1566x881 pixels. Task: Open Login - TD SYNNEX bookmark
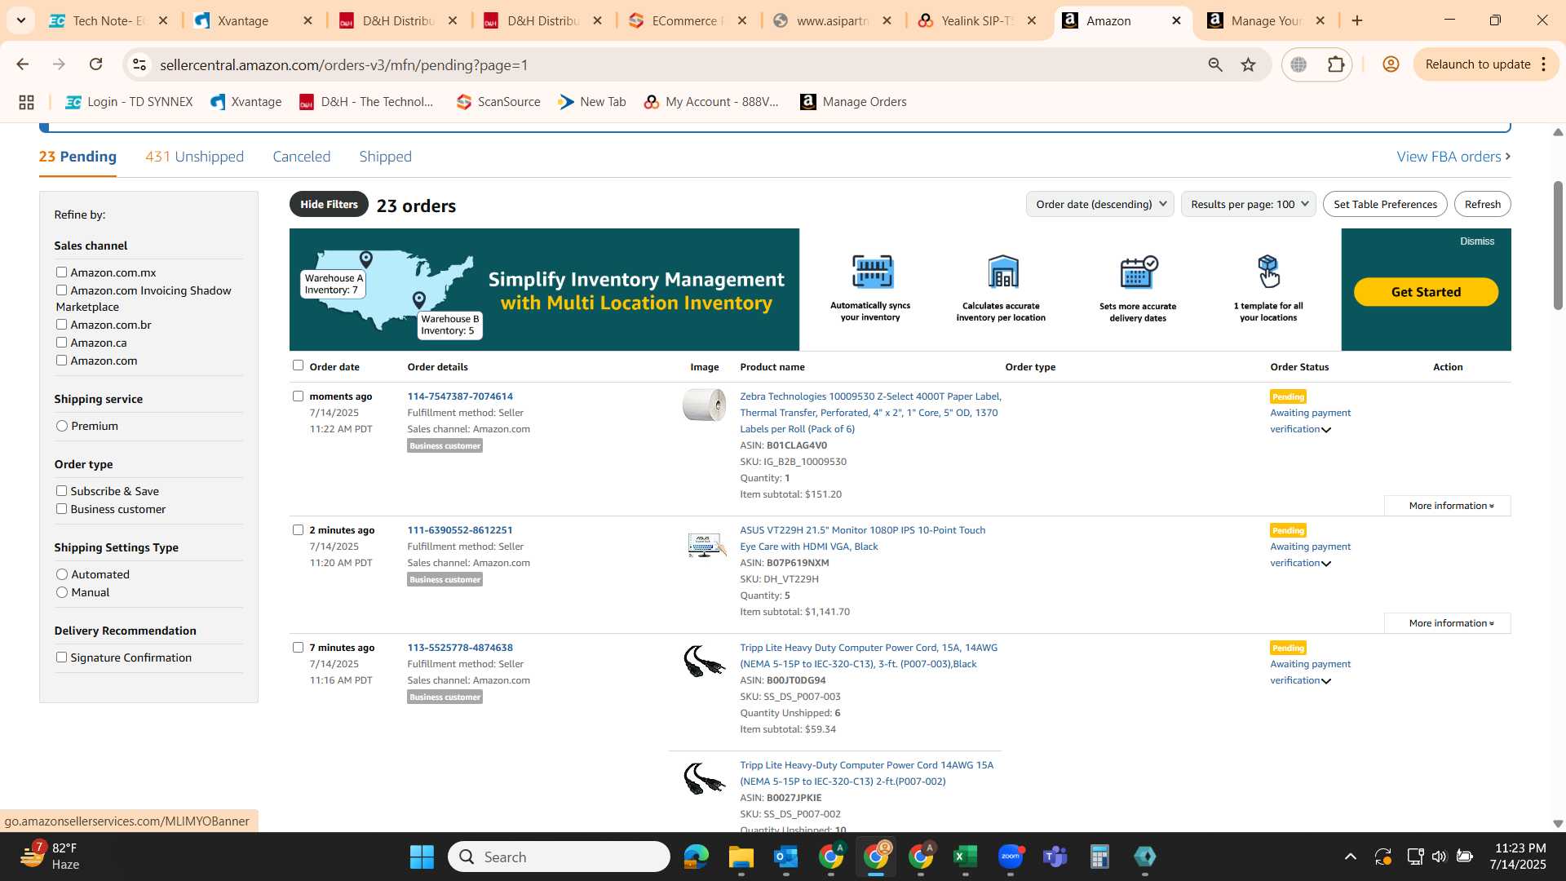129,102
